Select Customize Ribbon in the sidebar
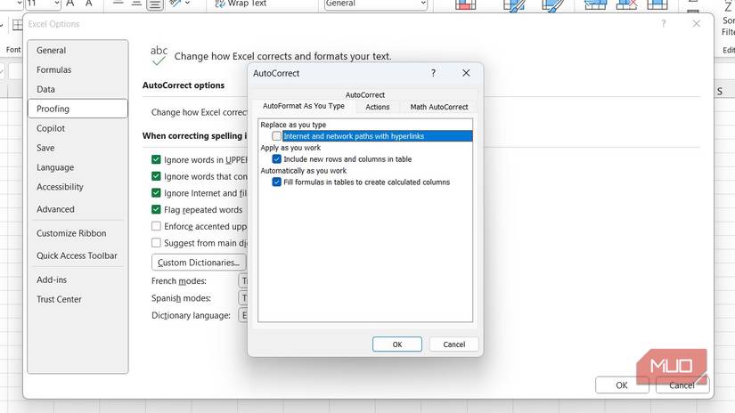The width and height of the screenshot is (735, 413). point(78,233)
